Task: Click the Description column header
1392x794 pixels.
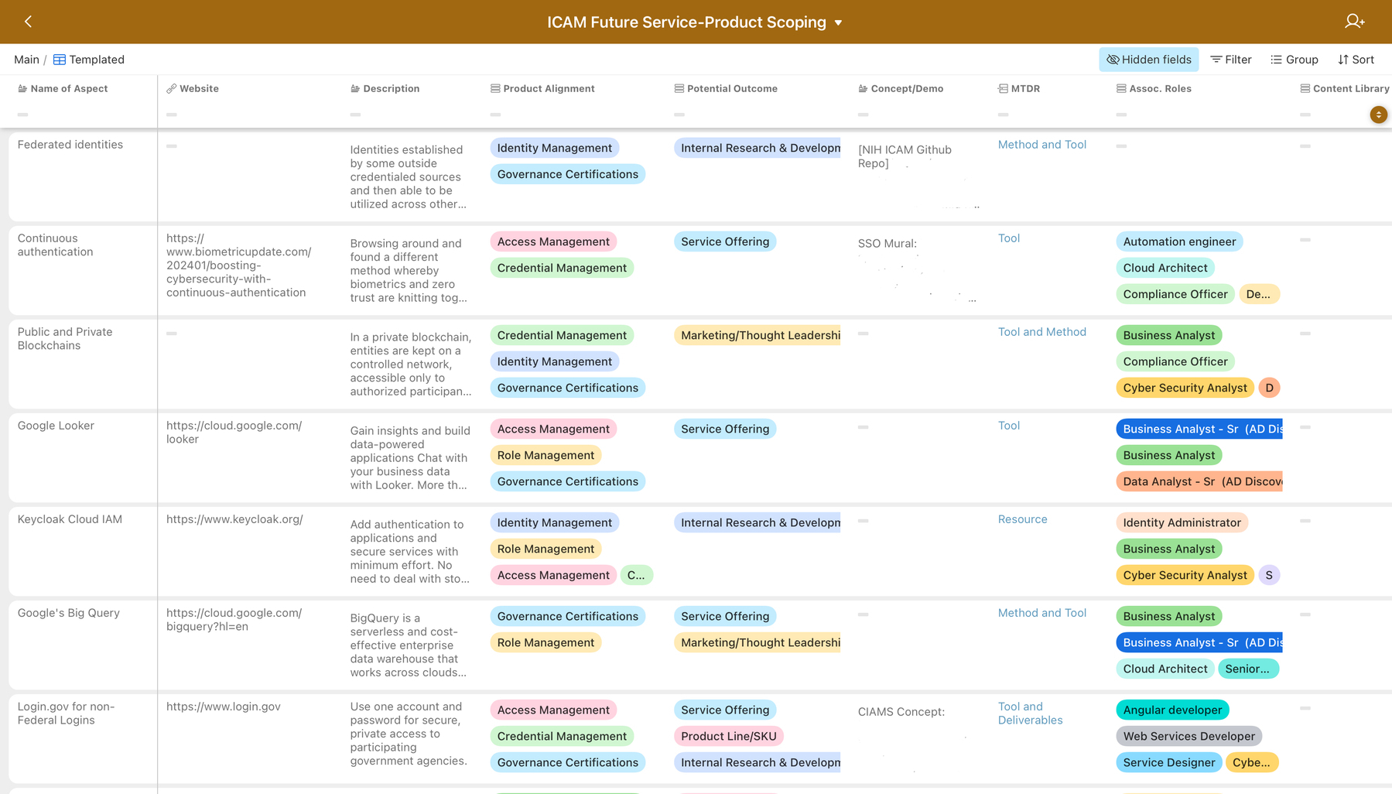Action: tap(391, 88)
